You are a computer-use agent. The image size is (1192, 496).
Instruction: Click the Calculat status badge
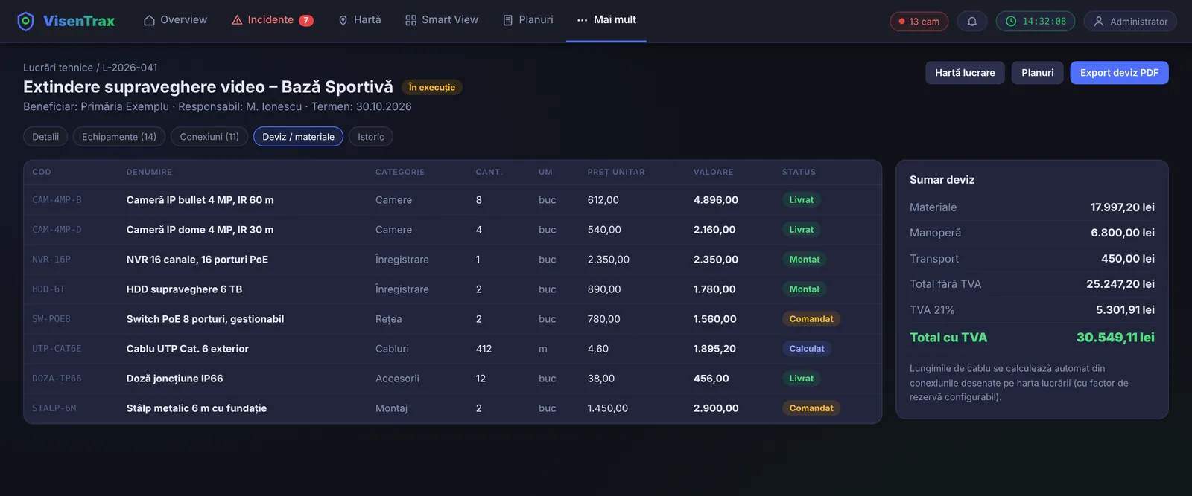tap(807, 349)
